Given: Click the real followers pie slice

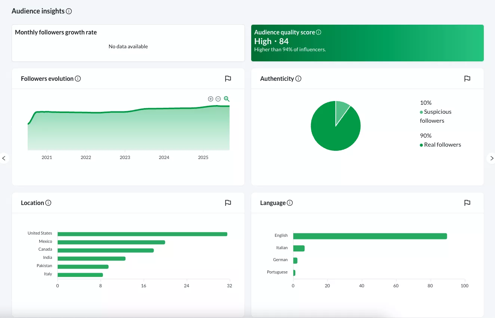Looking at the screenshot, I should coord(333,131).
